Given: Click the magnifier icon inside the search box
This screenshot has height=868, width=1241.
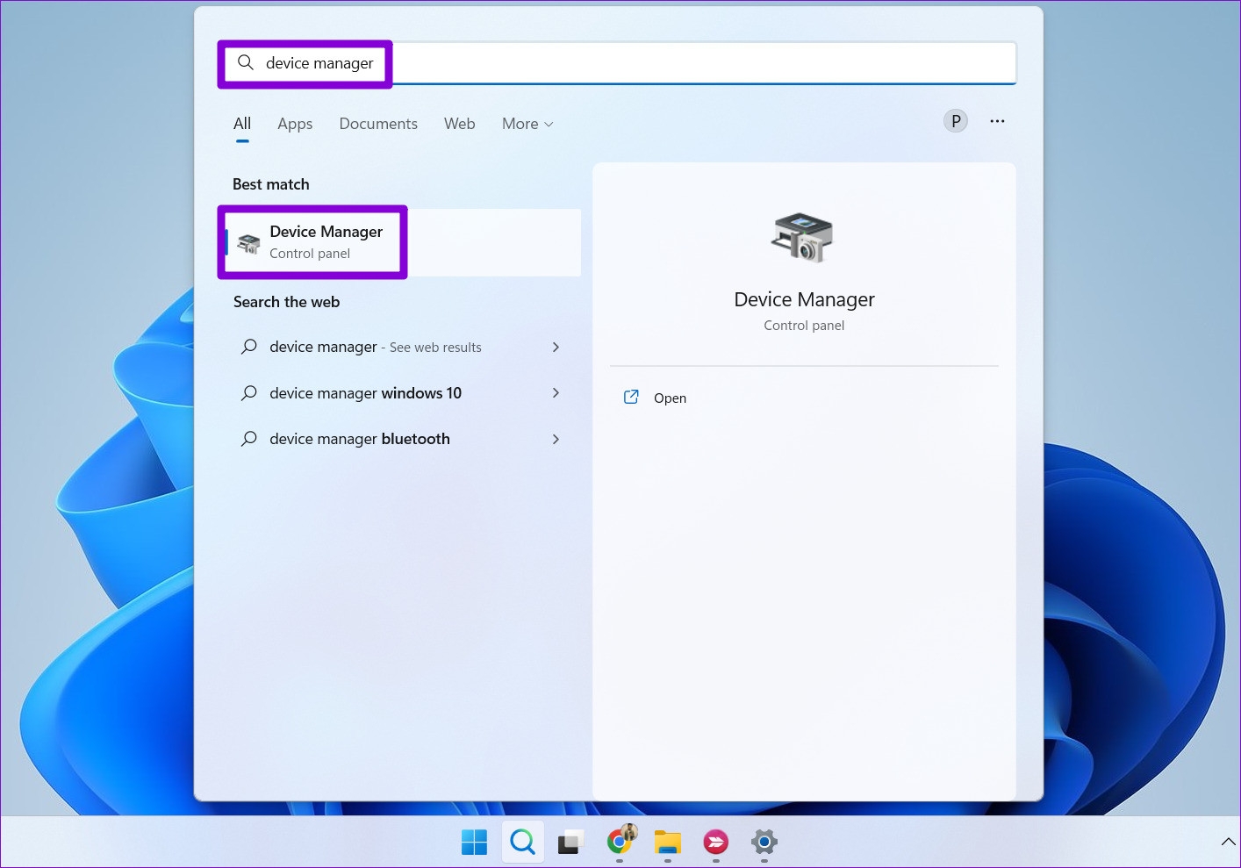Looking at the screenshot, I should 246,62.
